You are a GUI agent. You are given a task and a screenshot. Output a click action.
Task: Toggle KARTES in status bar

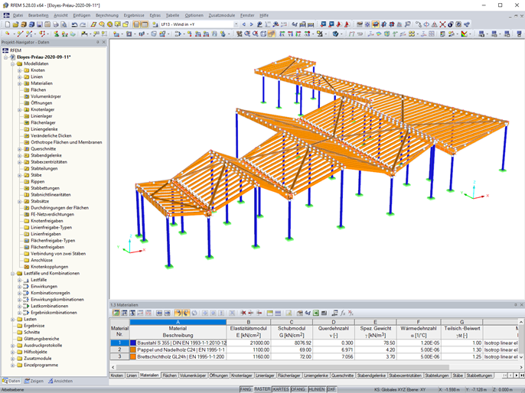coord(281,390)
